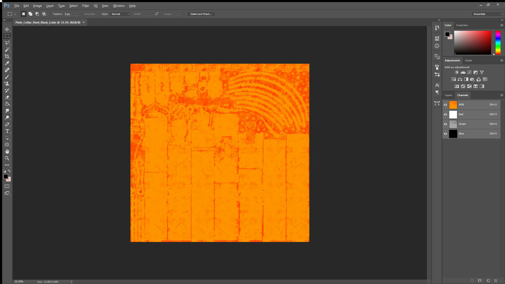Open the Channels panel options menu
505x284 pixels.
pos(501,95)
